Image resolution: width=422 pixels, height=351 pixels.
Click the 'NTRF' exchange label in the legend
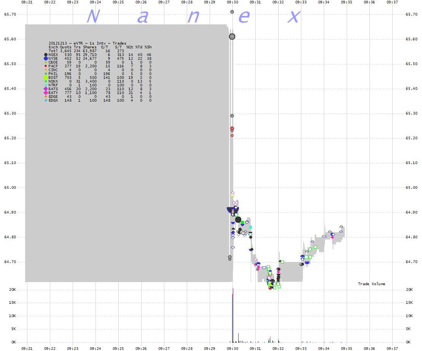(53, 85)
